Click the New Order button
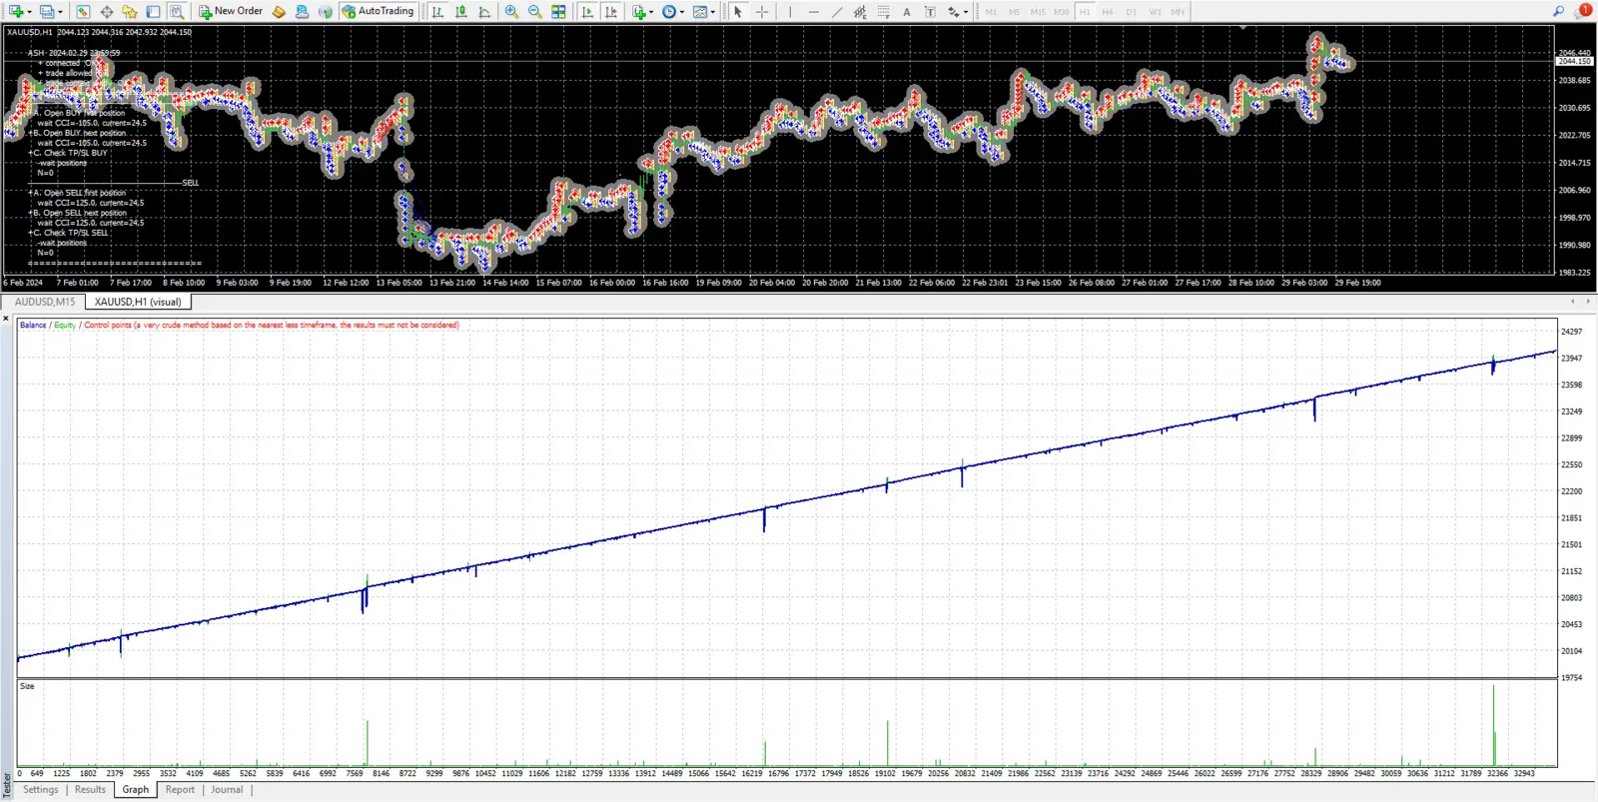The width and height of the screenshot is (1598, 802). point(231,12)
